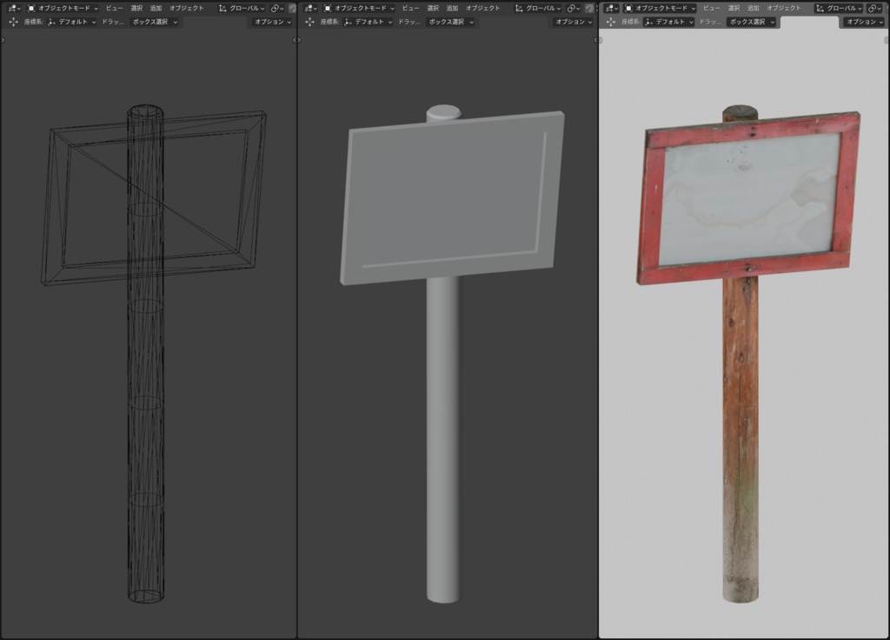Open editor type menu in wireframe viewport

13,8
